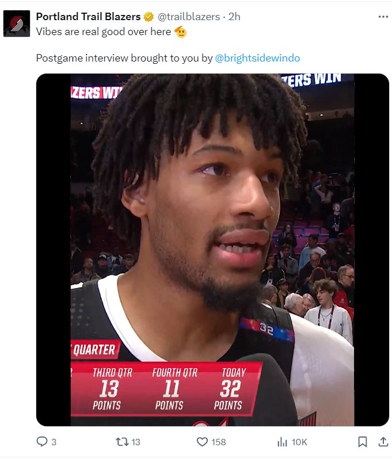
Task: Click the reply count number 3
Action: pyautogui.click(x=54, y=442)
